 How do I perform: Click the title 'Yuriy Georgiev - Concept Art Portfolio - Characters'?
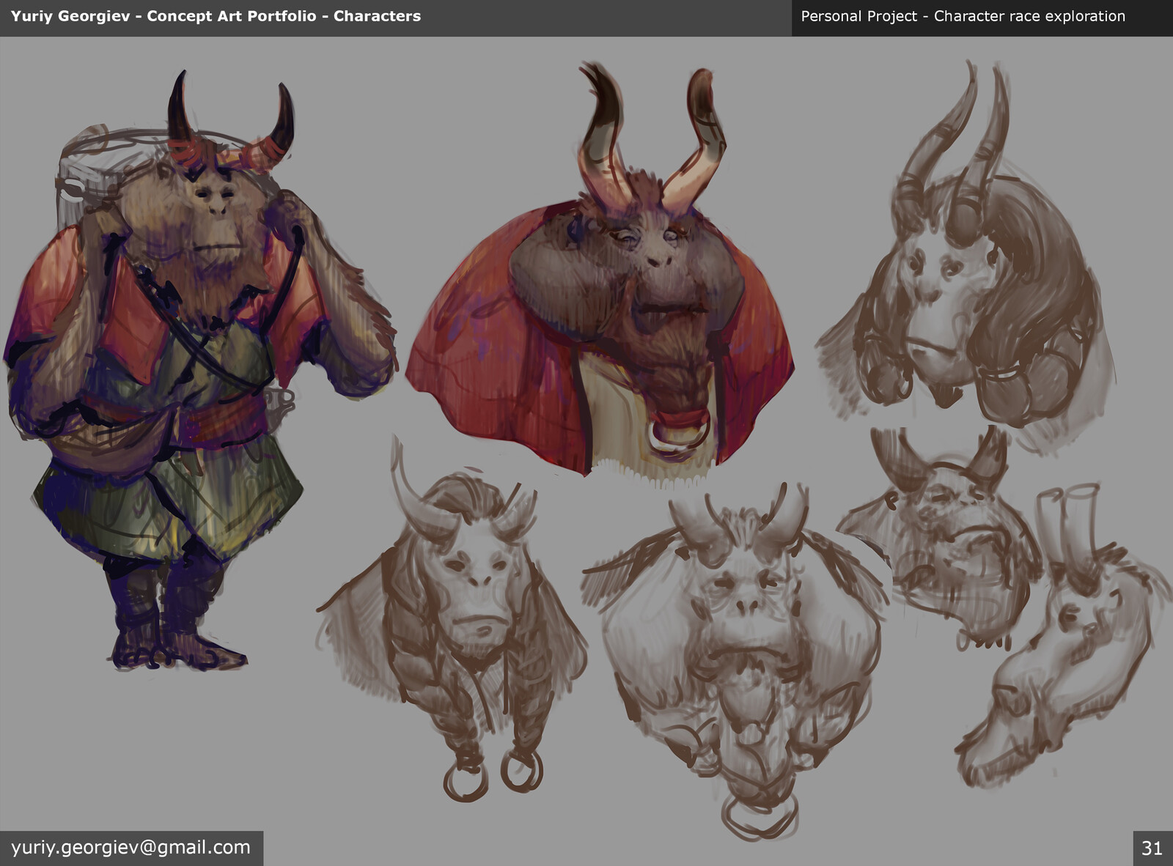pyautogui.click(x=216, y=16)
